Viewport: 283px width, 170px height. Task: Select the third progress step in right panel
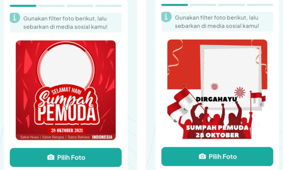click(231, 5)
